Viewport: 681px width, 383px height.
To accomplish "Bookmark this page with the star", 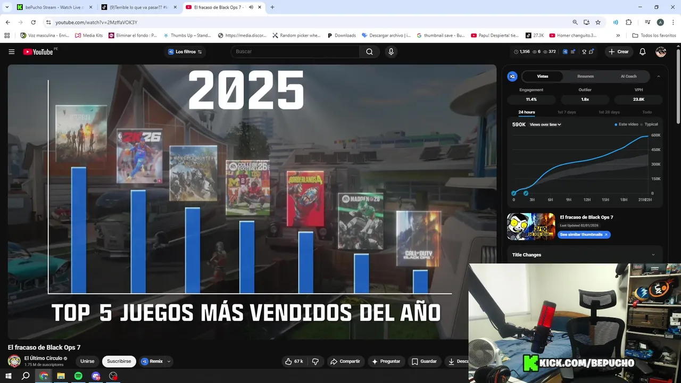I will click(598, 22).
